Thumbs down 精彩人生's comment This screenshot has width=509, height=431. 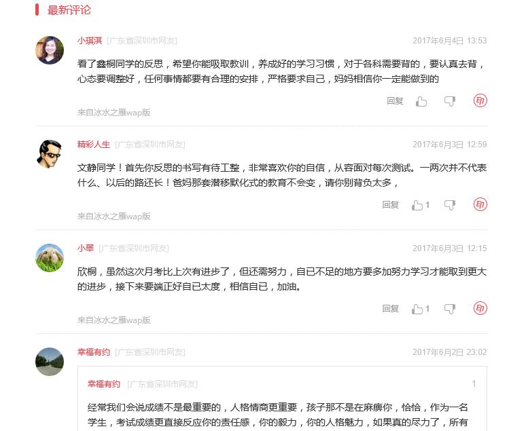click(x=450, y=205)
